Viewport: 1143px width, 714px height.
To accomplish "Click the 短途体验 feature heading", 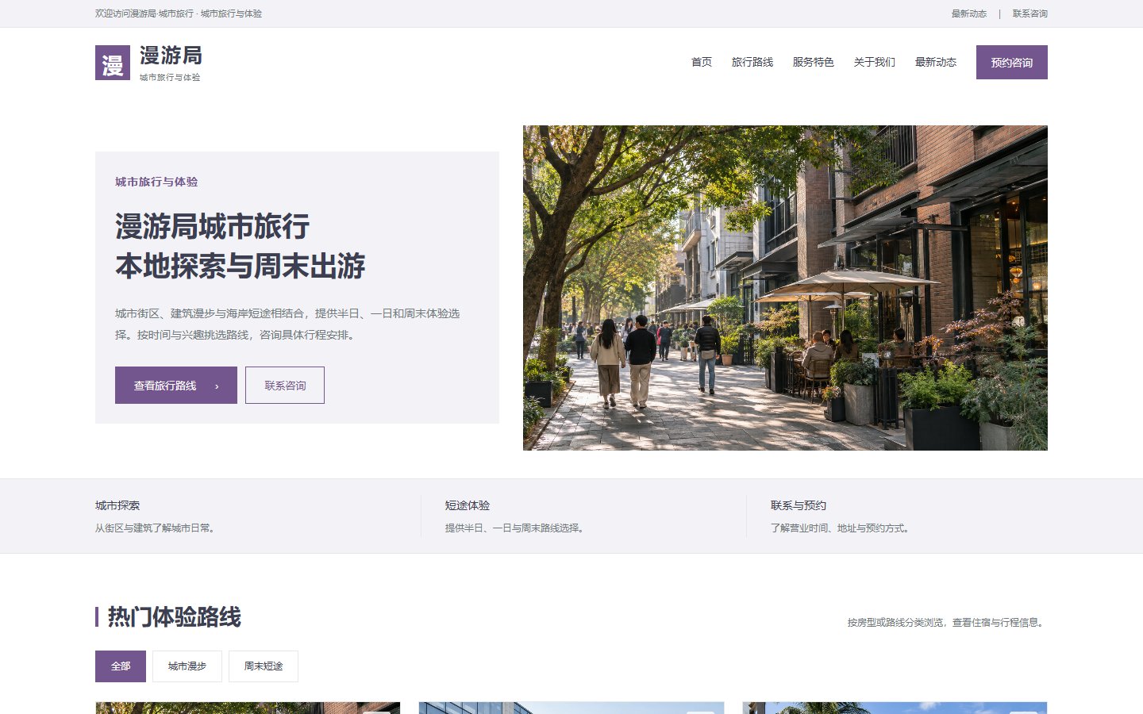I will pos(468,505).
